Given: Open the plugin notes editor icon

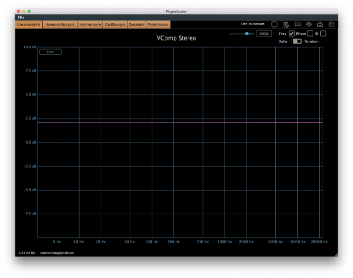Looking at the screenshot, I should [x=286, y=24].
